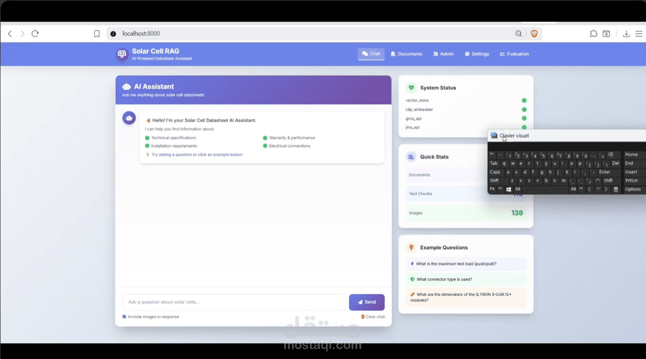Screen dimensions: 646x359
Task: Click the jina_api status row
Action: pos(466,127)
